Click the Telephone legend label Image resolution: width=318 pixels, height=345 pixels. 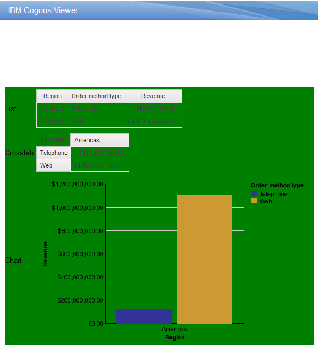(273, 194)
